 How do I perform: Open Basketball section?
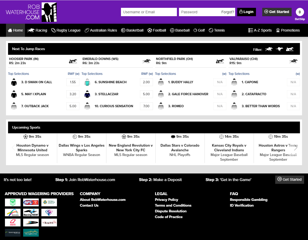point(132,30)
